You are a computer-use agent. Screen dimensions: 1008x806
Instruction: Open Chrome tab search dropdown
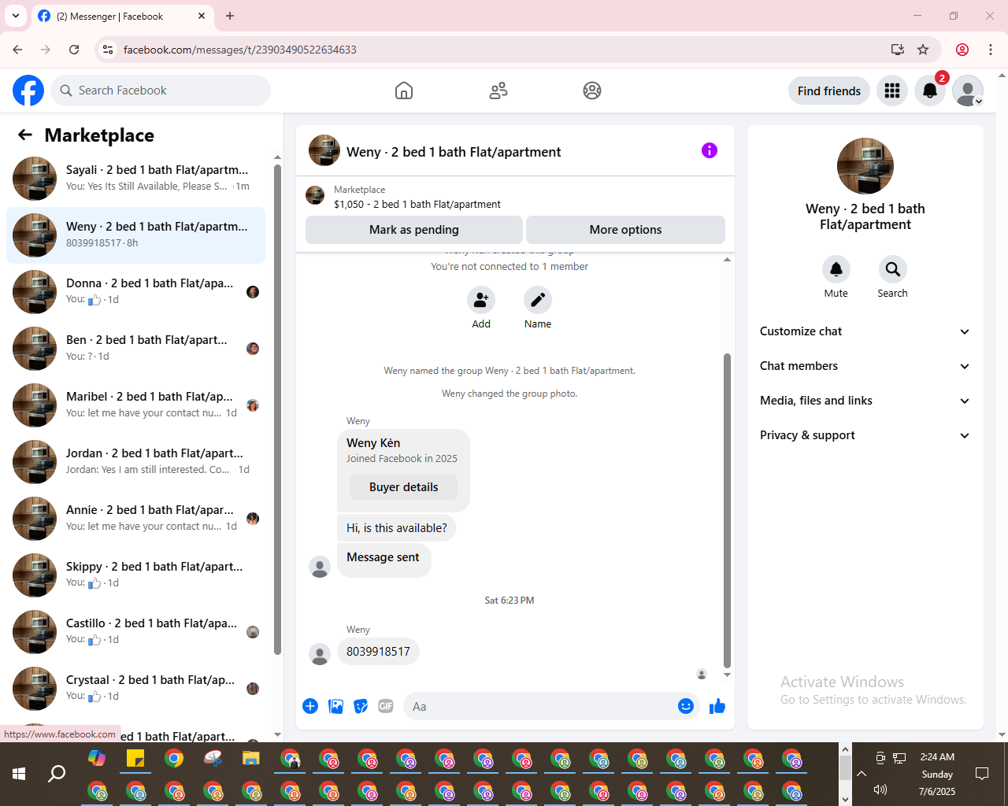pos(16,16)
